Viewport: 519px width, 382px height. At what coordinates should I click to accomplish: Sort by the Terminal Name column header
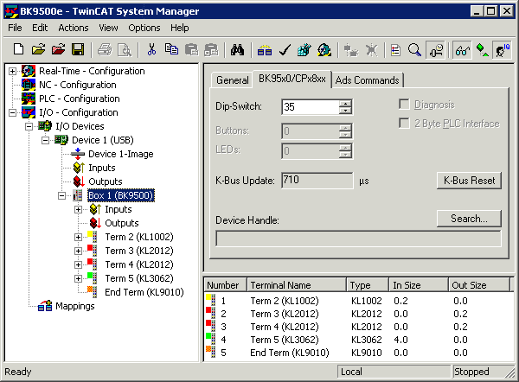pyautogui.click(x=297, y=285)
